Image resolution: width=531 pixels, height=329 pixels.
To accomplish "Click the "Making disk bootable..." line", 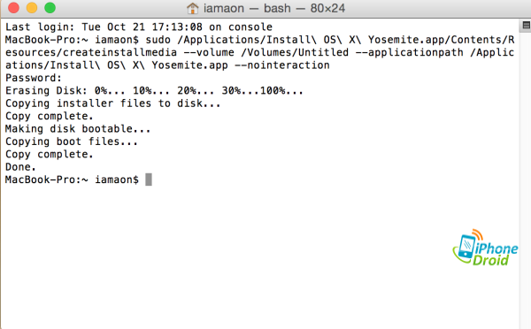I will click(78, 128).
